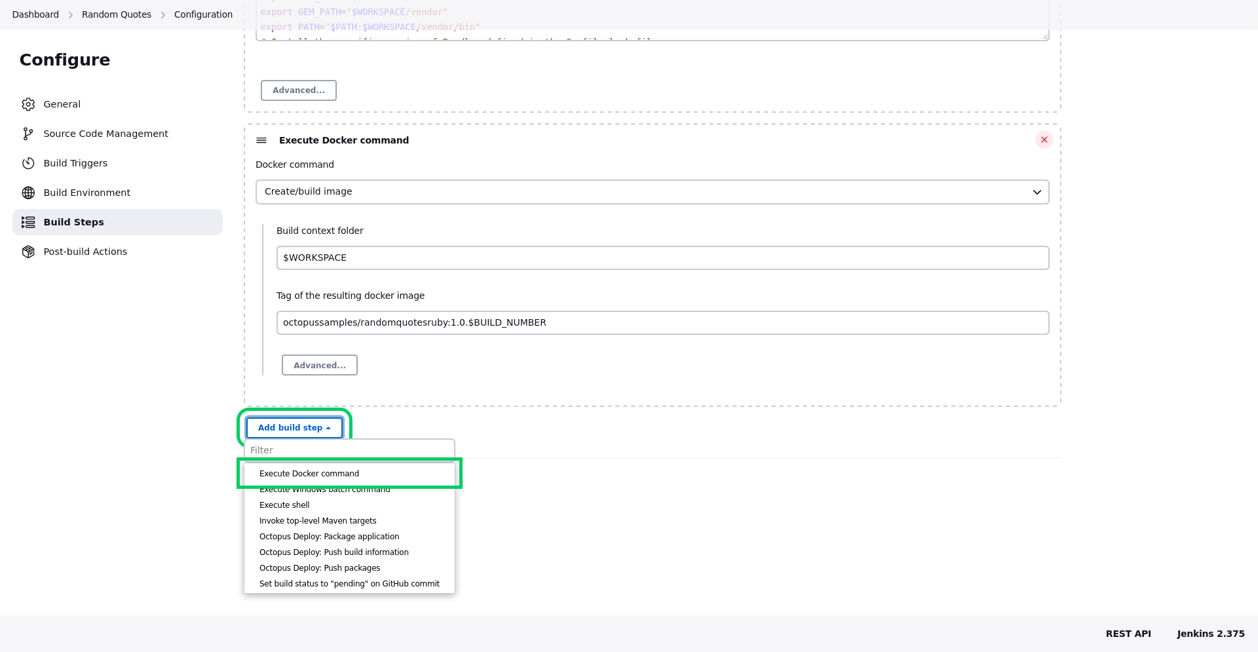Screen dimensions: 1258x652
Task: Click the Build context folder field
Action: tap(662, 258)
